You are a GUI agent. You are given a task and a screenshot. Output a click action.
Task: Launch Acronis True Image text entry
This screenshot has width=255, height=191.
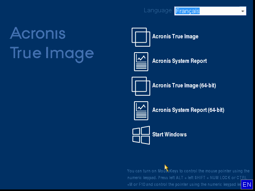[175, 36]
